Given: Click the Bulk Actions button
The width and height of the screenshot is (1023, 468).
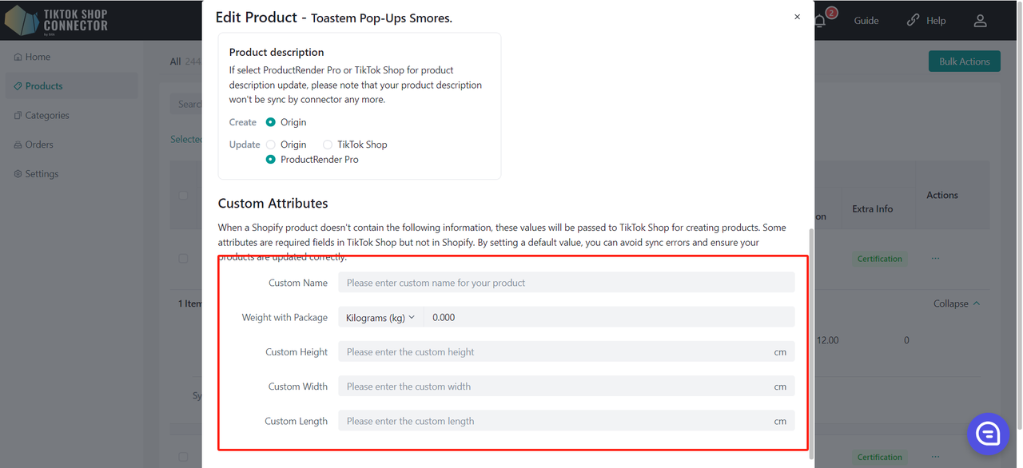Looking at the screenshot, I should (x=964, y=61).
